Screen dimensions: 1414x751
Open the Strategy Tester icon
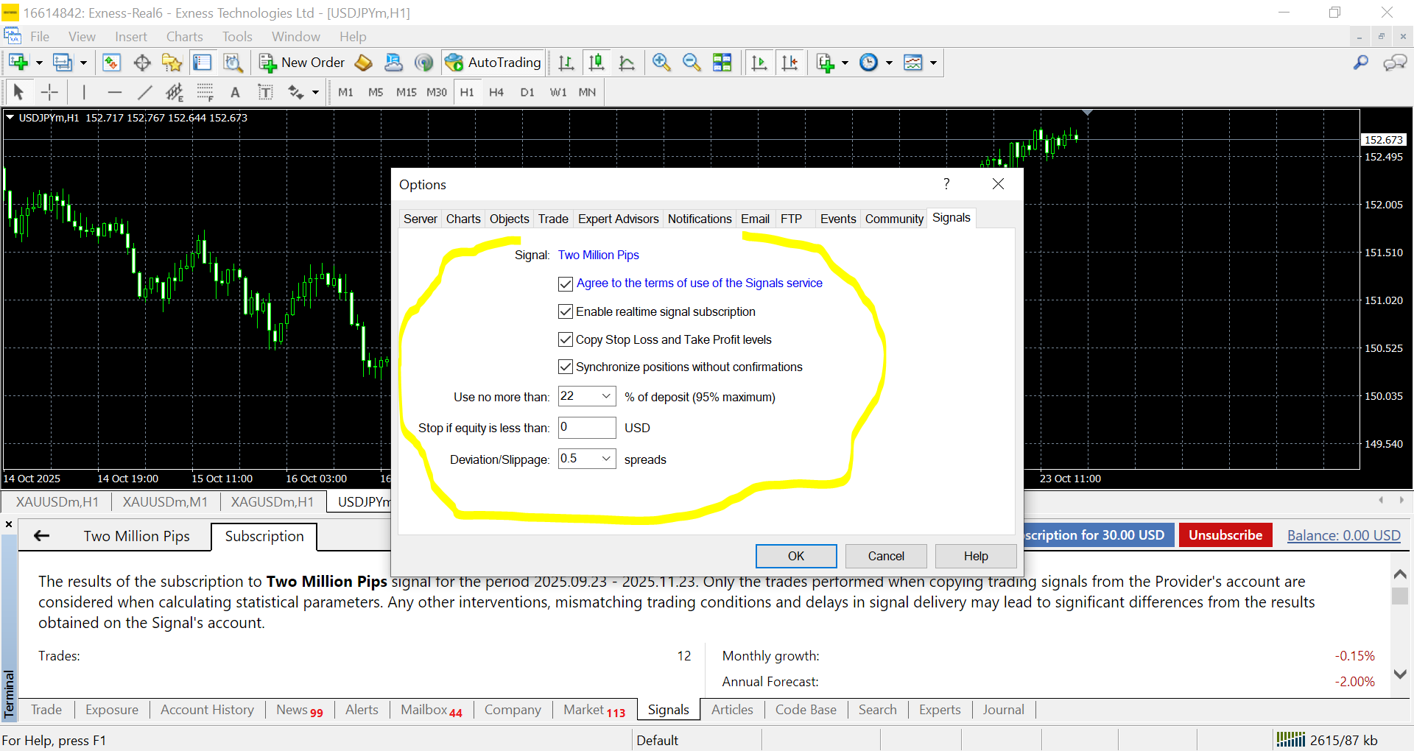[x=233, y=63]
